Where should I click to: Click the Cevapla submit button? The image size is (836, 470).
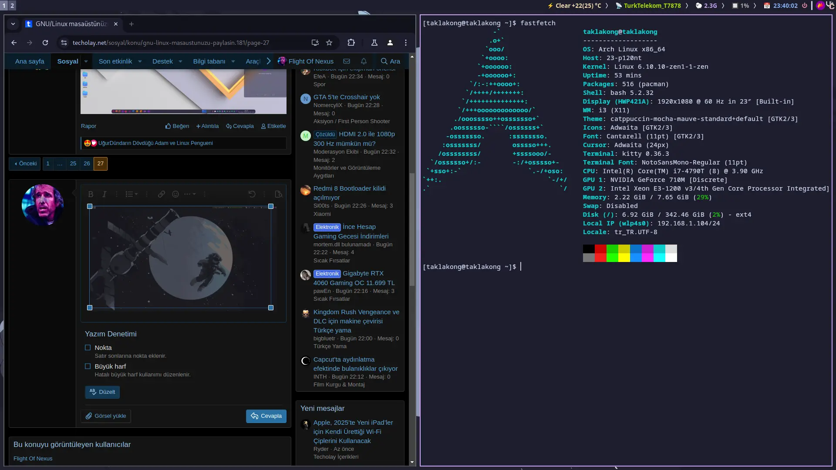pyautogui.click(x=266, y=416)
